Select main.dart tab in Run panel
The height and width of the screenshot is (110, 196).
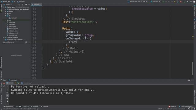13,80
